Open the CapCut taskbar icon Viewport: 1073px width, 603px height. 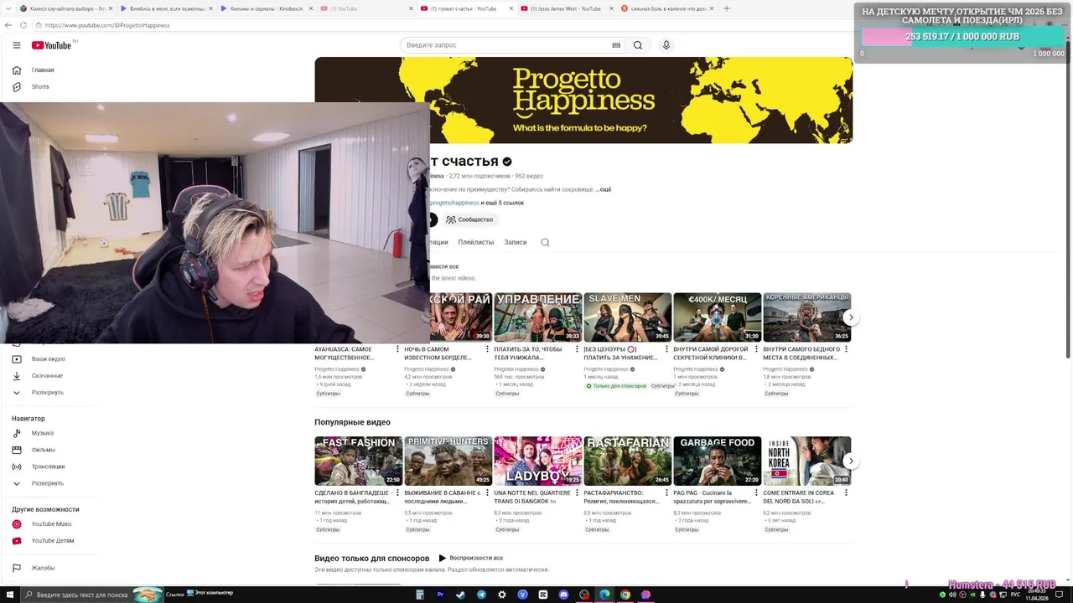(543, 595)
